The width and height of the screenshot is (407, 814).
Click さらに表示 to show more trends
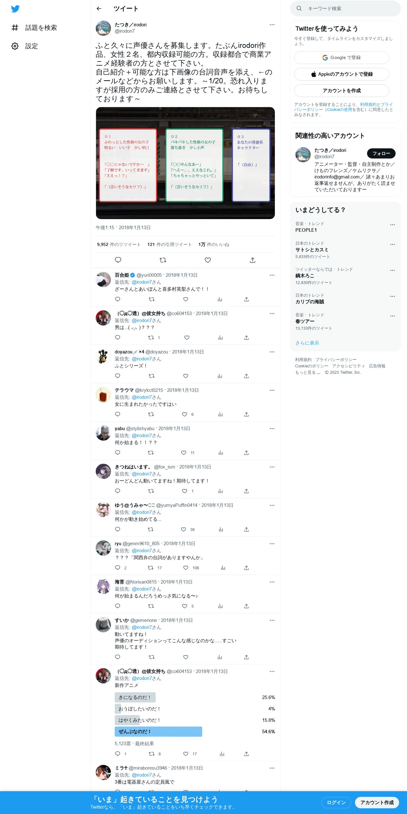[x=307, y=343]
